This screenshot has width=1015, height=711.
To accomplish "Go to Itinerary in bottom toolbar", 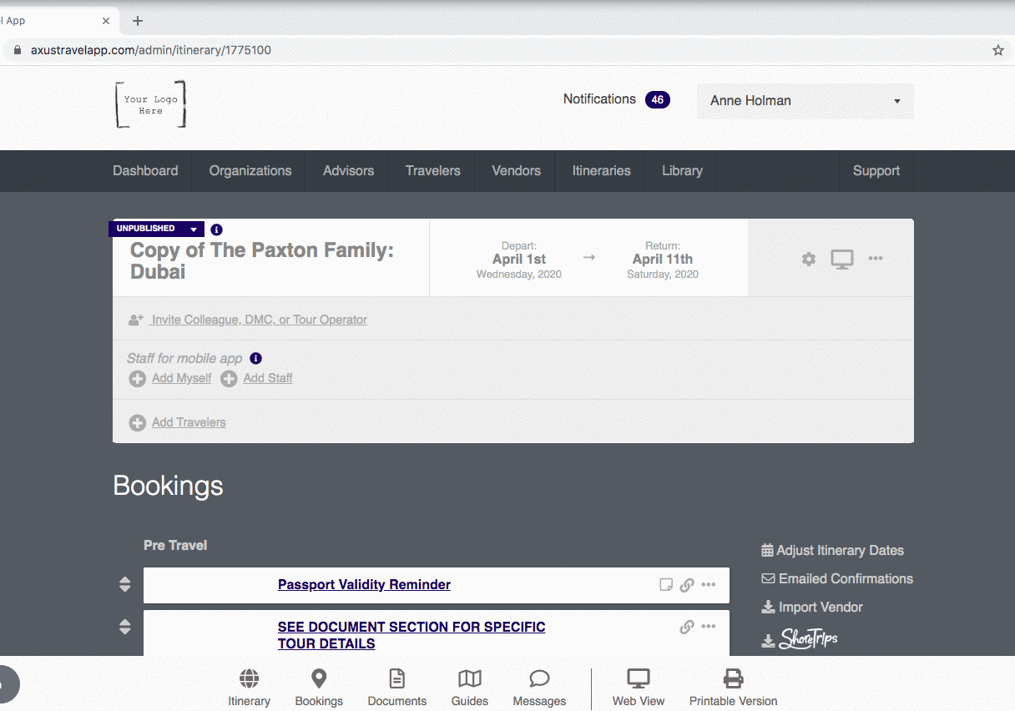I will tap(249, 688).
